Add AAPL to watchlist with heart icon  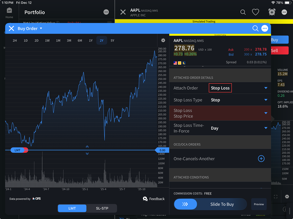(x=256, y=12)
